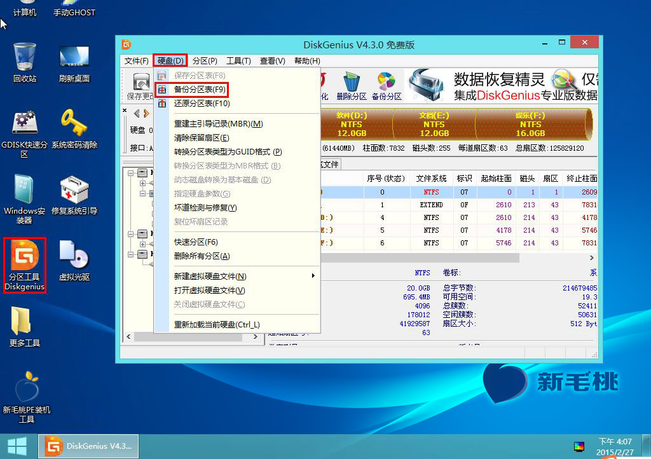Click the end cylinder value 2609
The width and height of the screenshot is (651, 459).
click(589, 192)
